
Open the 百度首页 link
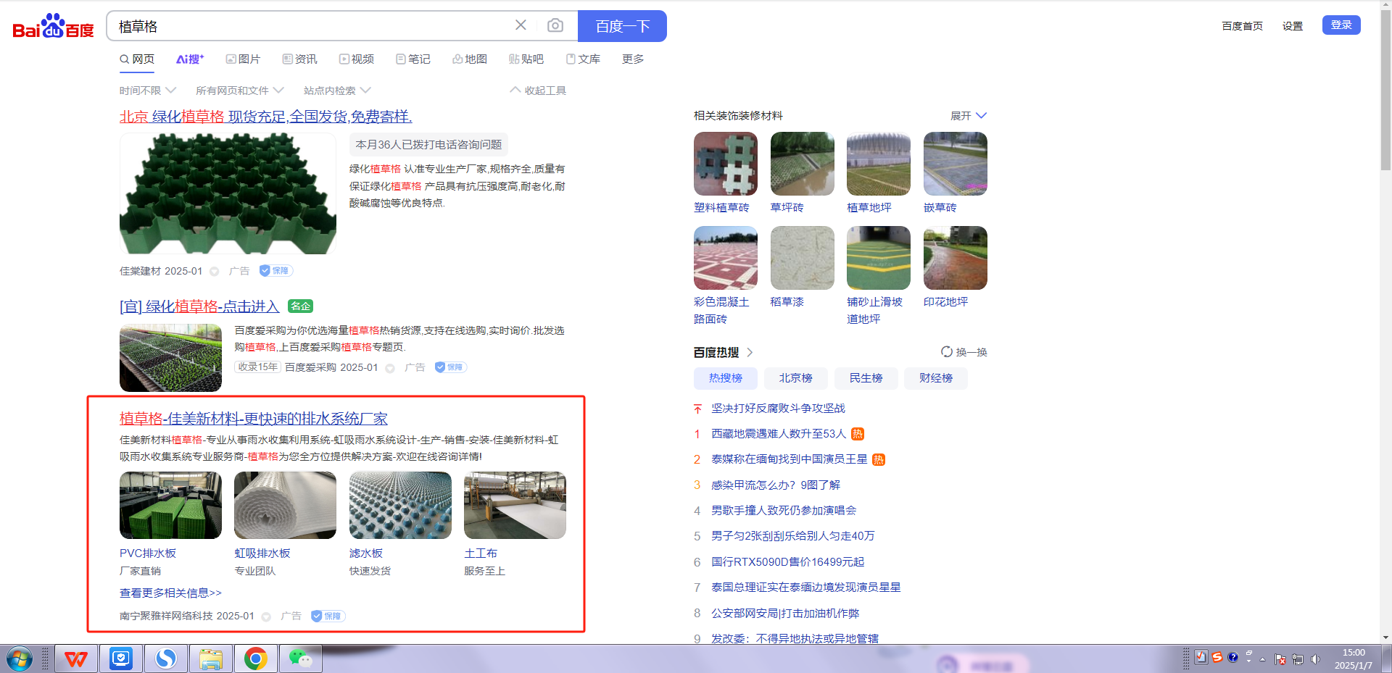pyautogui.click(x=1242, y=26)
